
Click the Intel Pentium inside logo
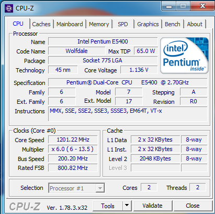[x=184, y=56]
